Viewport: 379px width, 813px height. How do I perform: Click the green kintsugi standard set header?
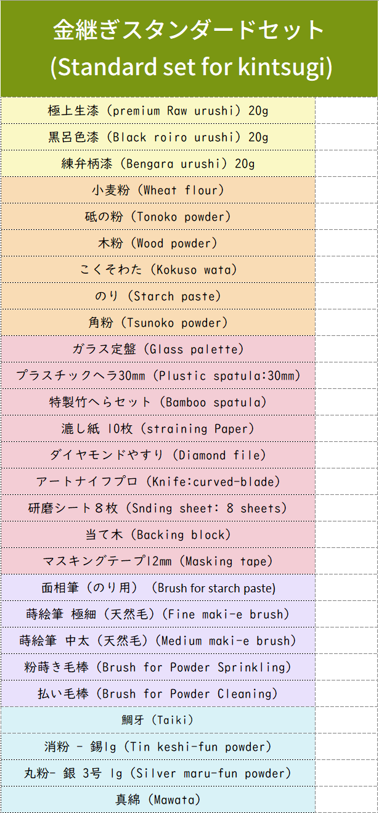tap(189, 48)
